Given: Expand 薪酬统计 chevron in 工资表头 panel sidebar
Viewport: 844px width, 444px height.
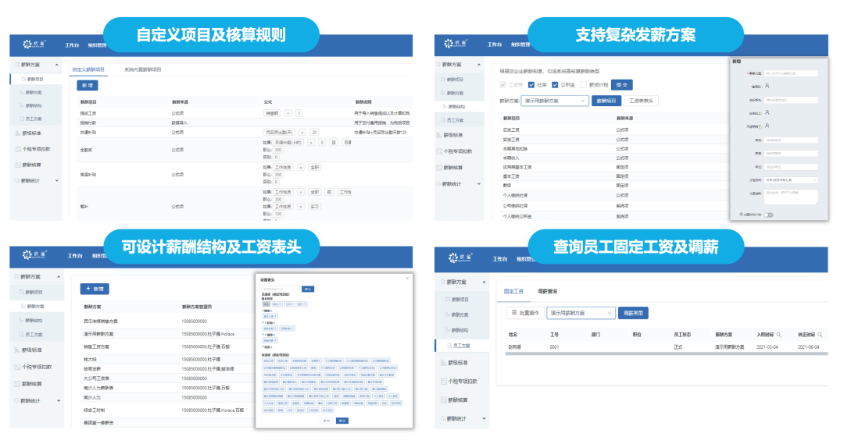Looking at the screenshot, I should tap(59, 400).
